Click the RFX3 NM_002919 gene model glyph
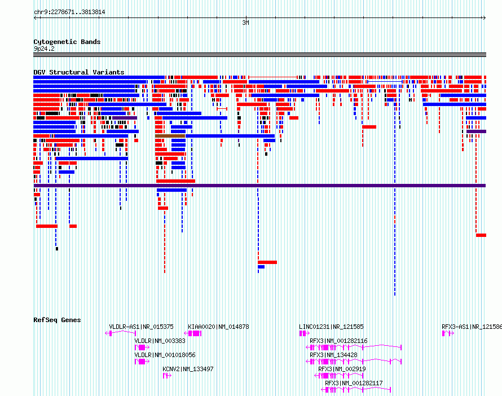The image size is (502, 396). (339, 376)
